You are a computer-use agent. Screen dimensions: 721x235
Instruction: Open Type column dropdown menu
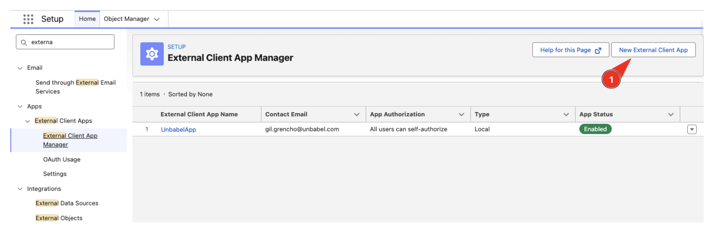pyautogui.click(x=566, y=115)
